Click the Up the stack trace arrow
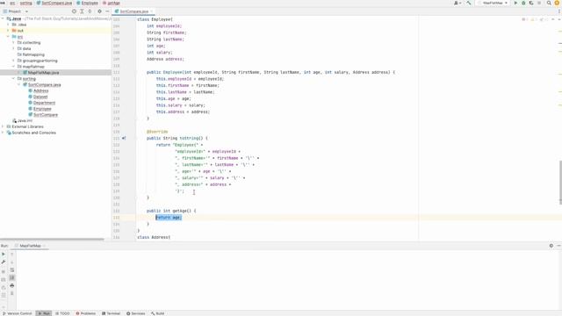This screenshot has width=562, height=316. 11,254
